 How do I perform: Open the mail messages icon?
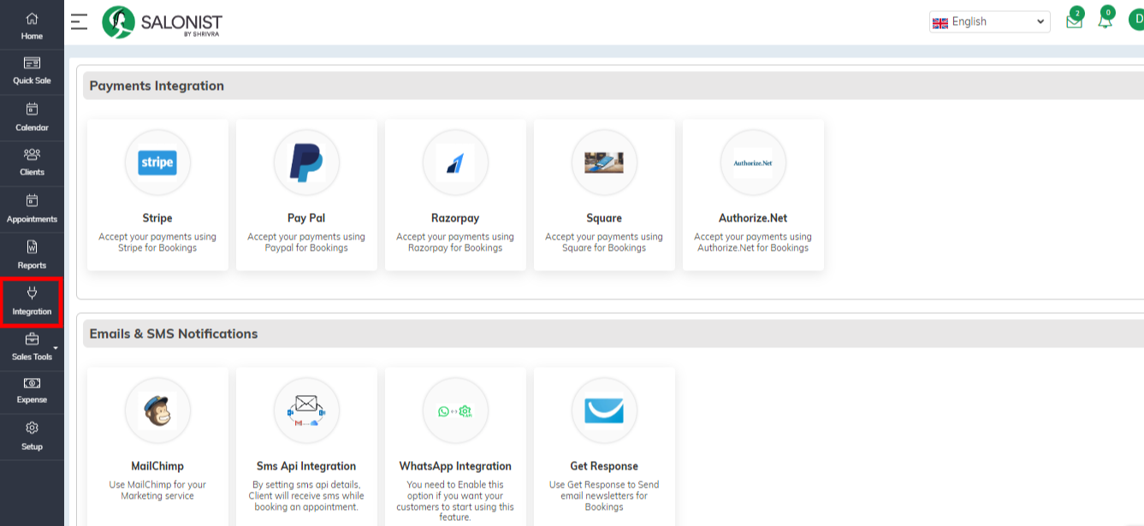pos(1075,21)
